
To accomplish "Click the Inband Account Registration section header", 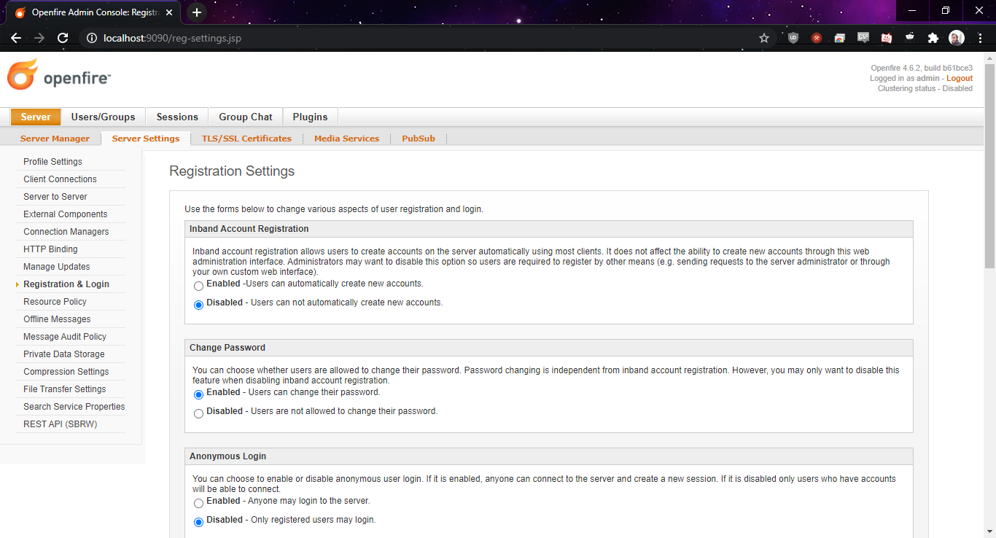I will click(548, 229).
